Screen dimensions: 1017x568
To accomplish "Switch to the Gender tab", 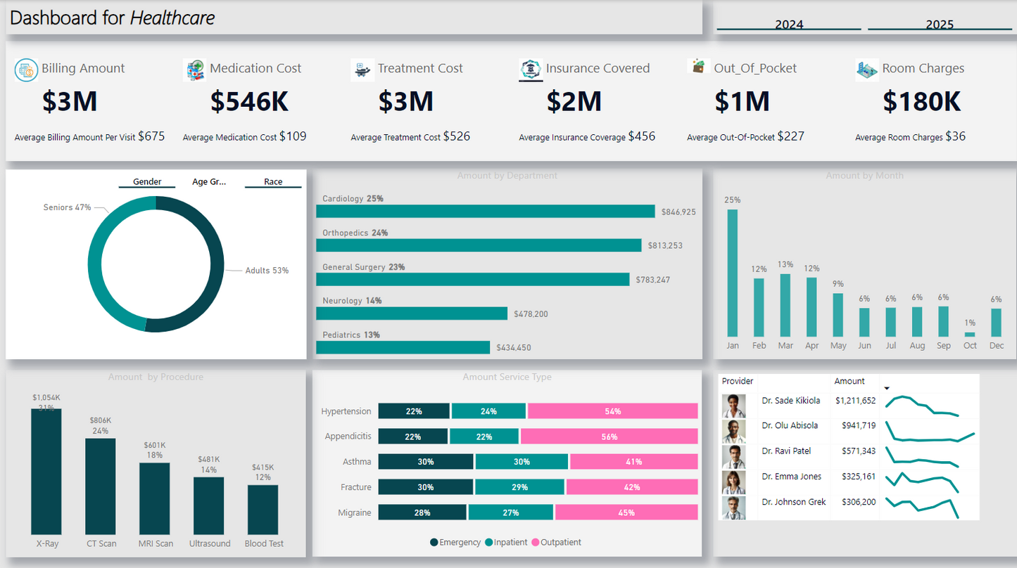I will (x=147, y=181).
